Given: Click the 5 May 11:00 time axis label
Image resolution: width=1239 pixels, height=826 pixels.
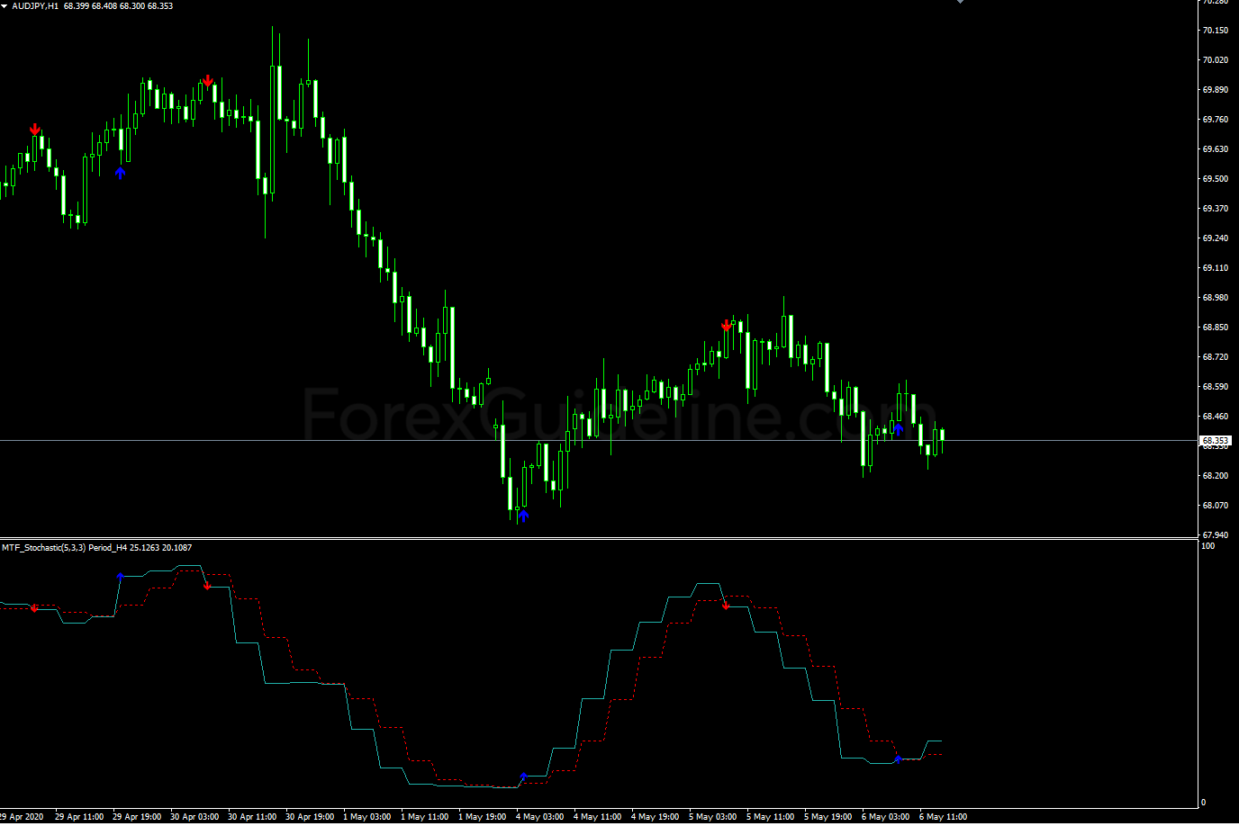Looking at the screenshot, I should tap(771, 817).
